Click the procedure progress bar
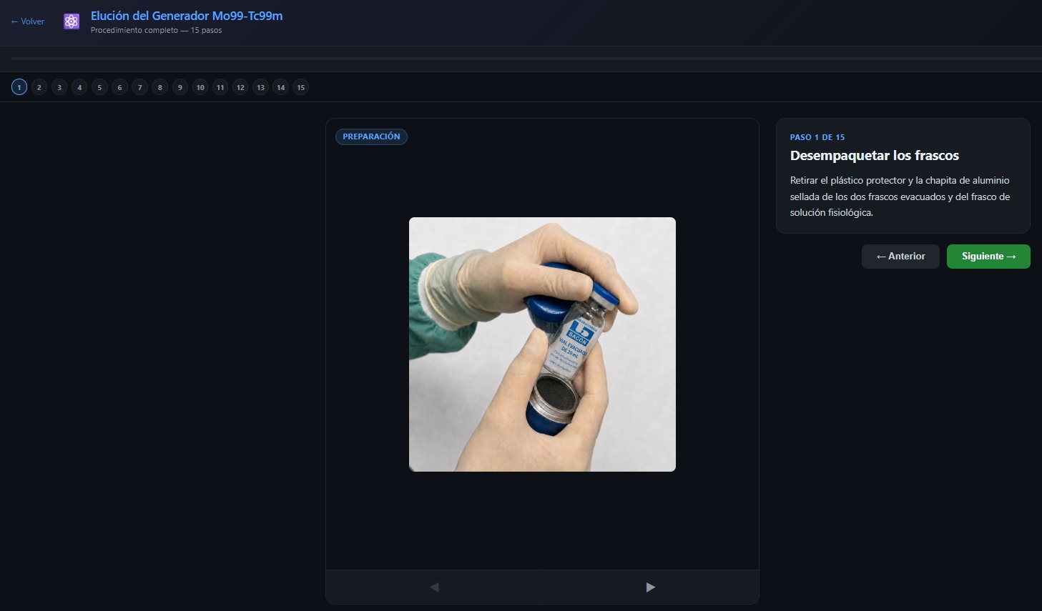This screenshot has width=1042, height=611. pos(526,59)
